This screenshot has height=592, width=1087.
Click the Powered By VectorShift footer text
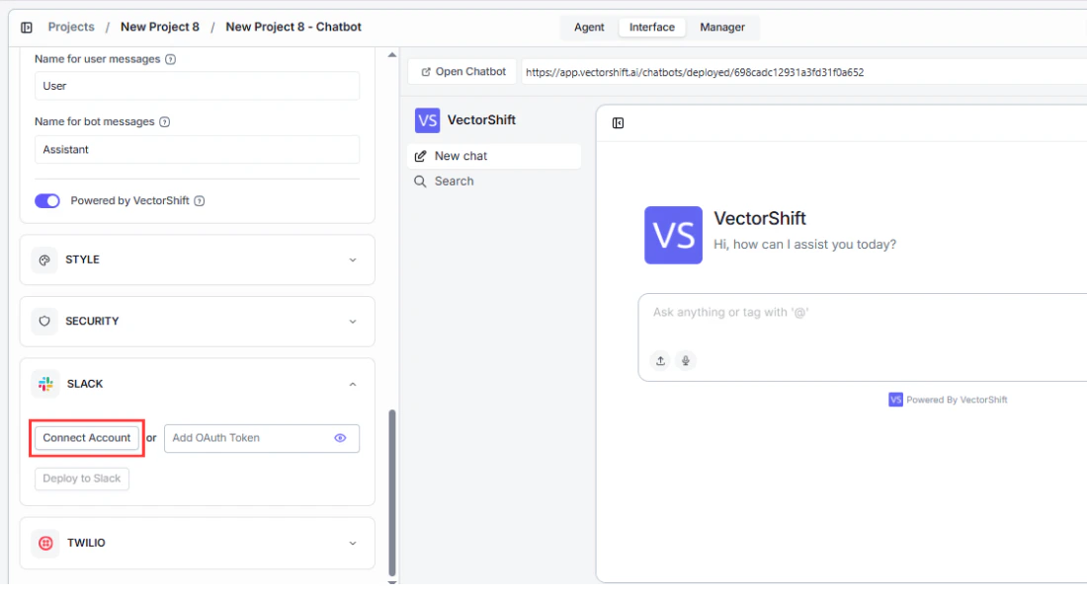point(957,401)
